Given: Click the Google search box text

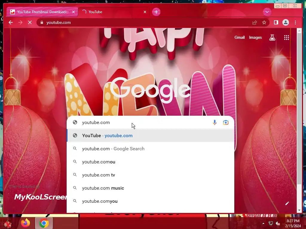Looking at the screenshot, I should point(96,123).
